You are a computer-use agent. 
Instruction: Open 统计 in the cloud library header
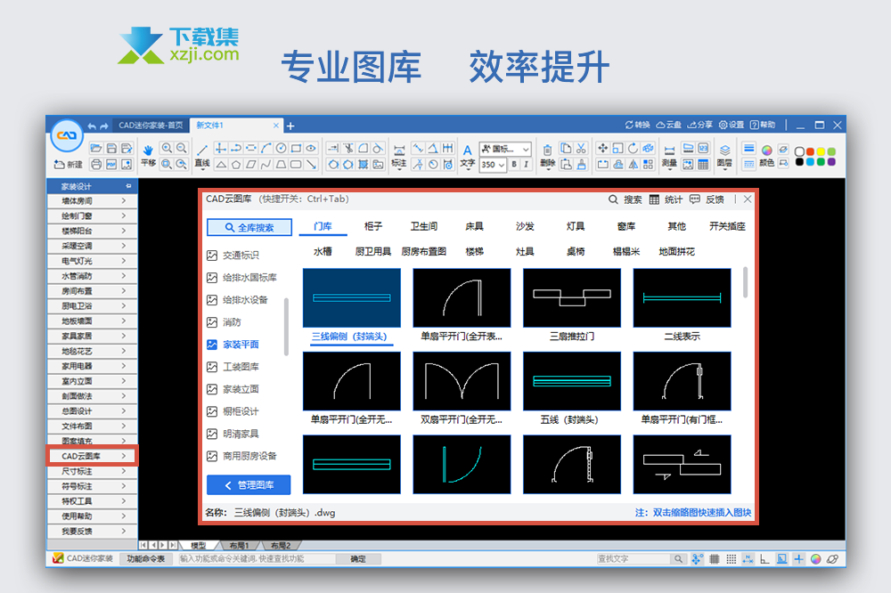[x=666, y=199]
